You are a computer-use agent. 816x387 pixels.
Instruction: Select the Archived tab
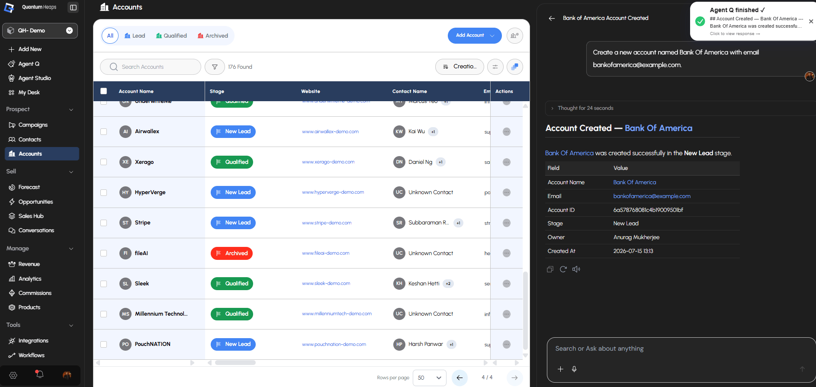point(213,35)
